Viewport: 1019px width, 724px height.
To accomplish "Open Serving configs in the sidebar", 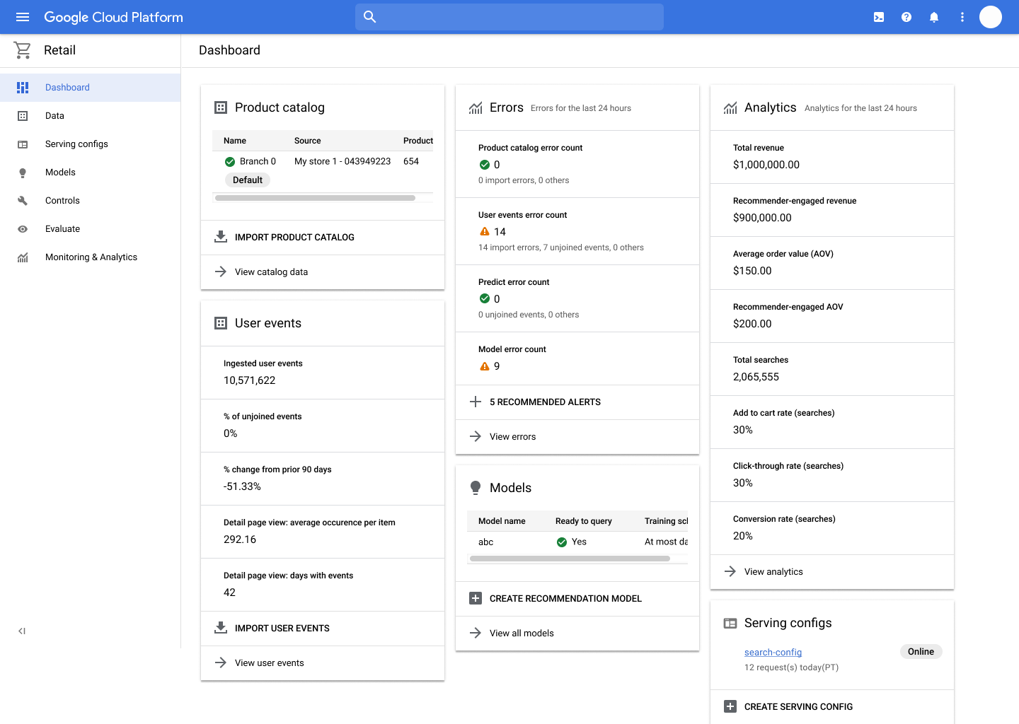I will (91, 144).
